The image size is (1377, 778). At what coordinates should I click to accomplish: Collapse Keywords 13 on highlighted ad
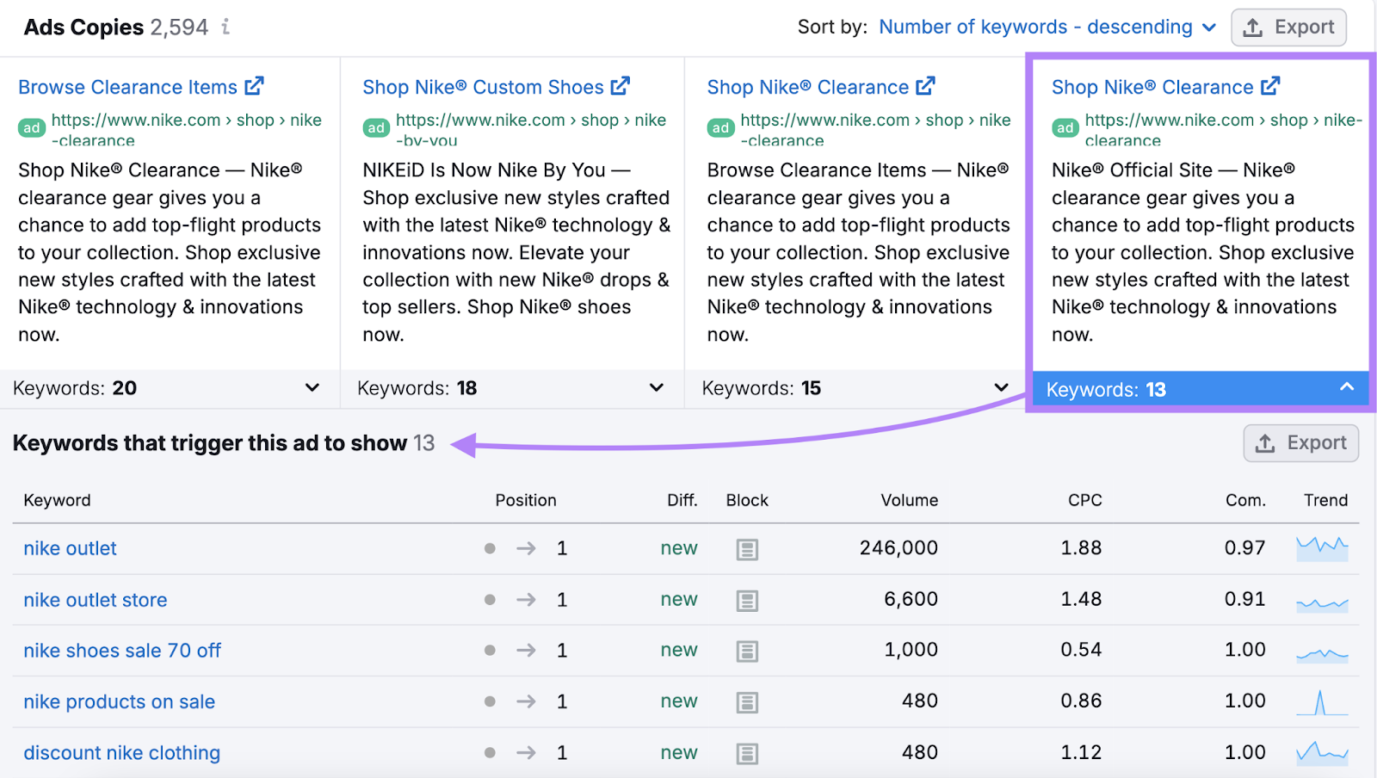[1346, 388]
